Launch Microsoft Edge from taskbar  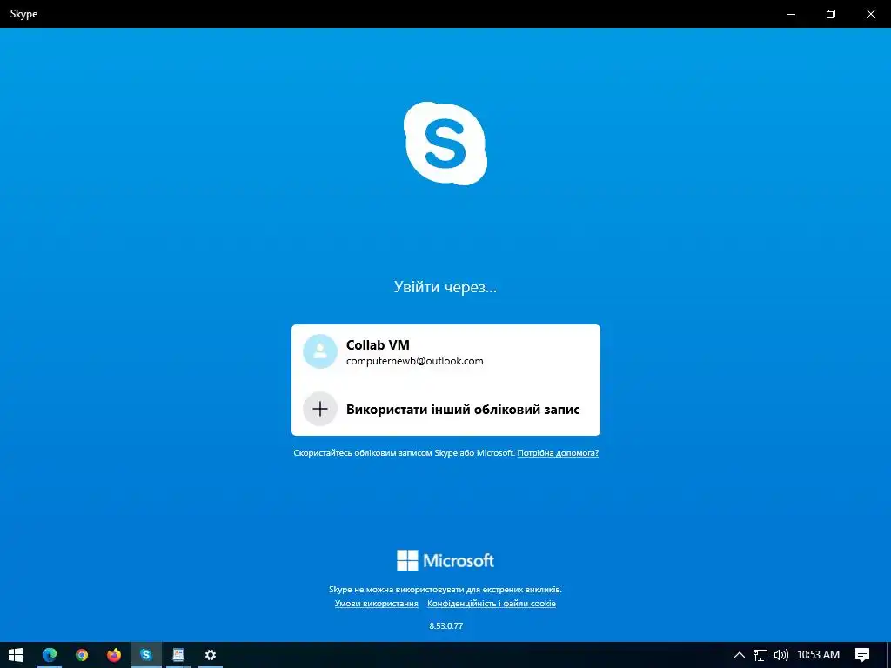tap(50, 655)
